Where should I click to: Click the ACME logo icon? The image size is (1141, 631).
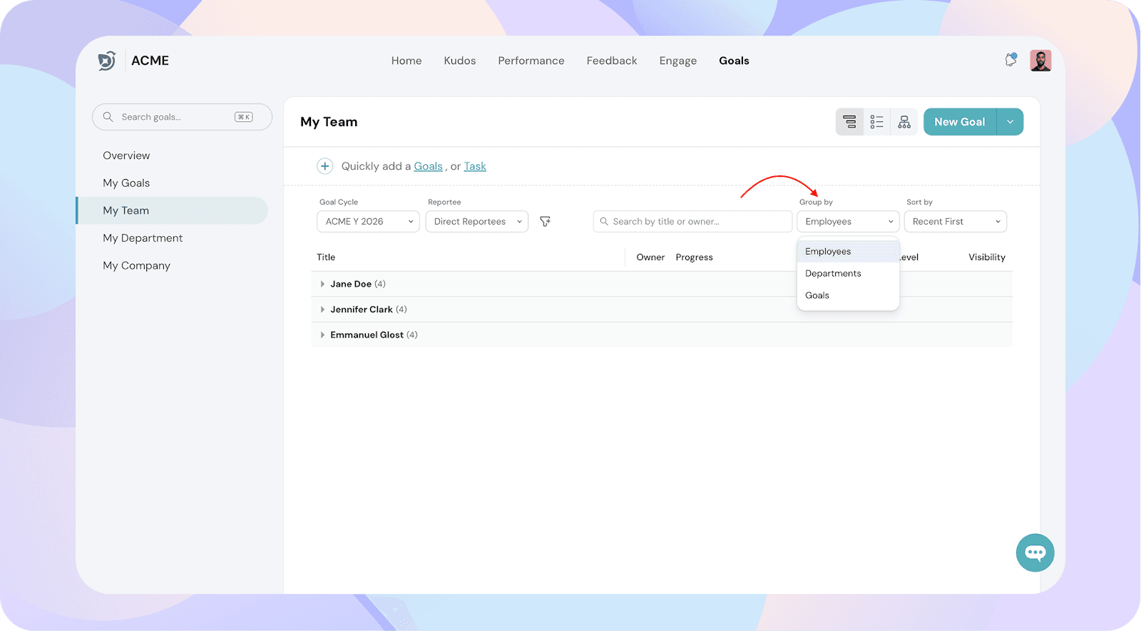point(107,61)
